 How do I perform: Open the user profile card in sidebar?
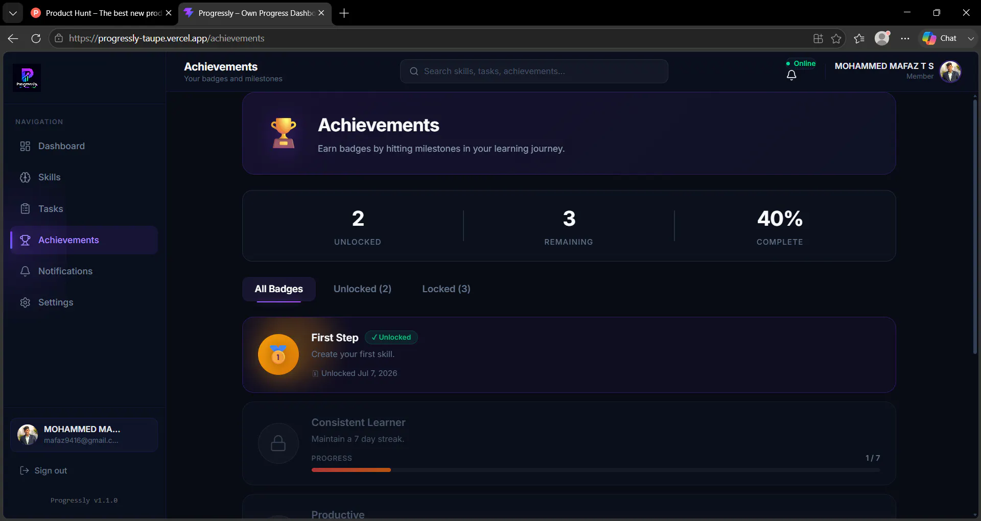click(x=84, y=435)
